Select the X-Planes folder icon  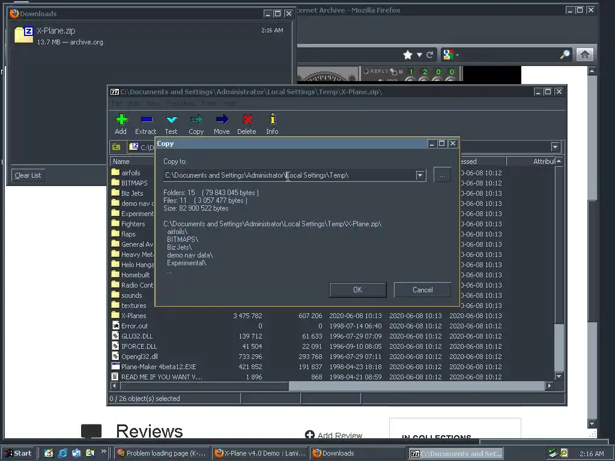(115, 315)
